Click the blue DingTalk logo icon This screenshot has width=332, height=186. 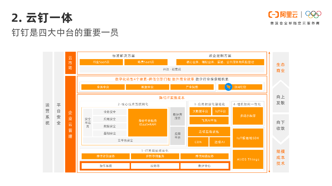[x=228, y=87]
